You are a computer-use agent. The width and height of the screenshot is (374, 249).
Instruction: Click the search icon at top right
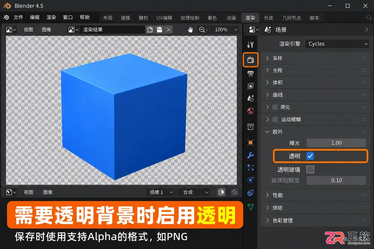369,18
